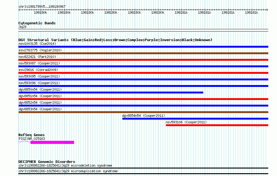Click the Cytogenetic Bands track title
This screenshot has width=277, height=176.
(x=37, y=23)
